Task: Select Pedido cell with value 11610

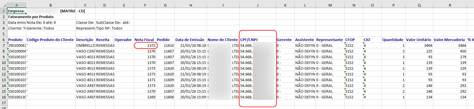Action: (x=165, y=45)
